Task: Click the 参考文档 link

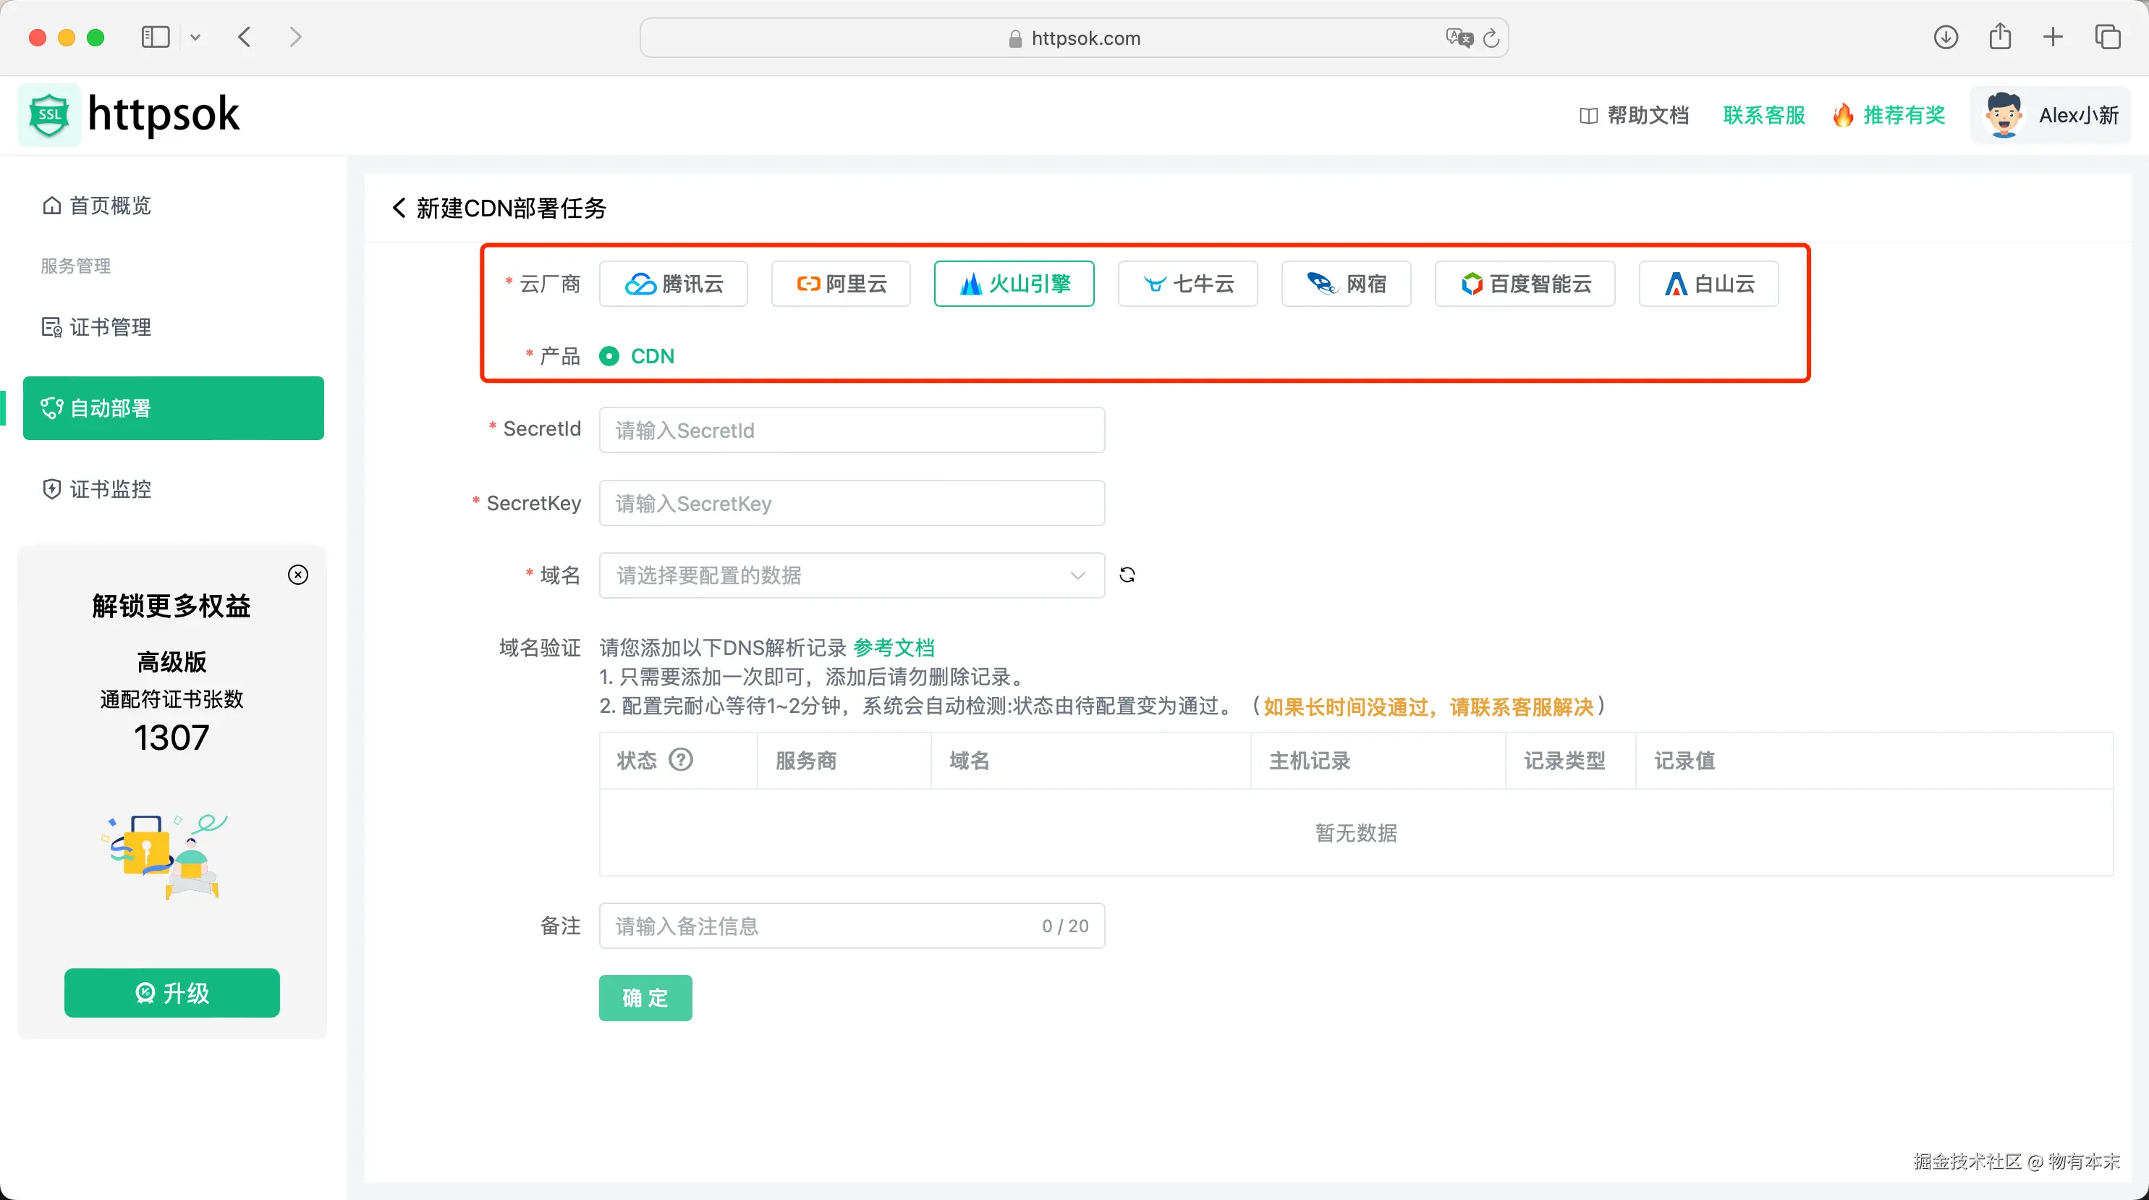Action: point(894,648)
